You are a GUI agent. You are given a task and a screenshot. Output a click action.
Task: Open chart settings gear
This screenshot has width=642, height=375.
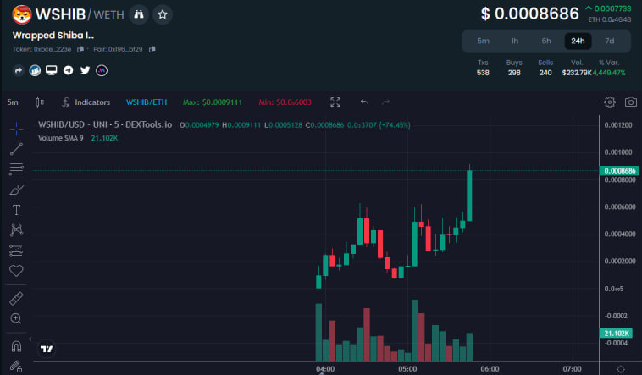(x=610, y=102)
